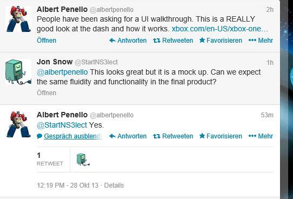Open Mehr menu on first tweet
This screenshot has height=199, width=293.
point(261,41)
